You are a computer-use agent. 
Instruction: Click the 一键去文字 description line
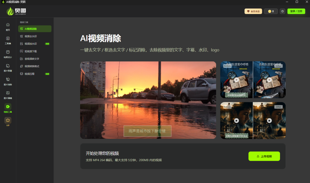(x=150, y=50)
